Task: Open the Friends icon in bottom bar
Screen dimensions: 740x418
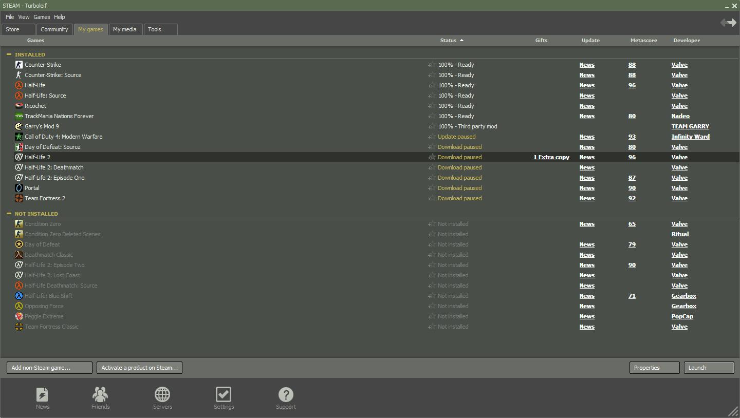Action: [x=100, y=394]
